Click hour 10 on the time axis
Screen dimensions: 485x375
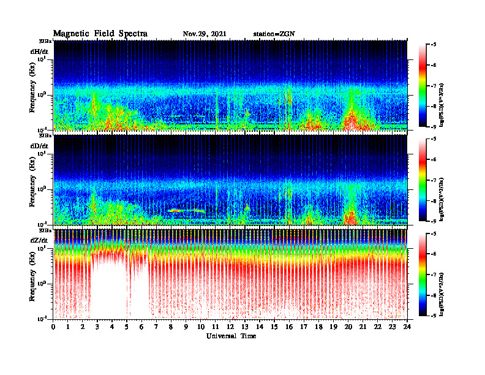coord(201,327)
